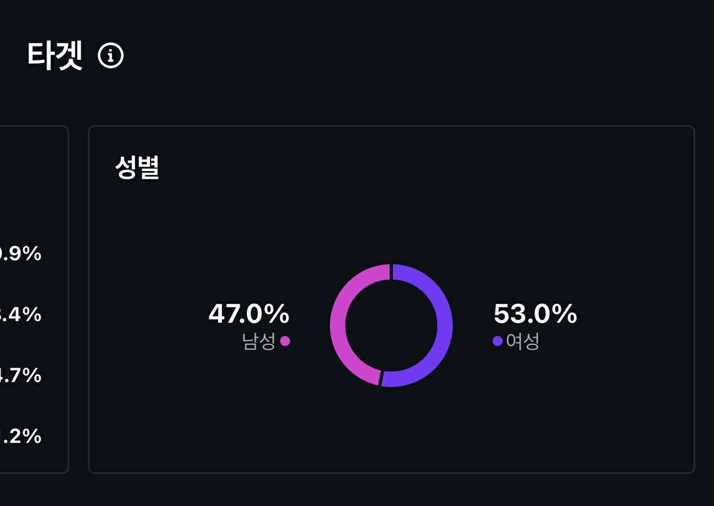Click the partially visible .9% value
Image resolution: width=714 pixels, height=506 pixels.
pyautogui.click(x=21, y=254)
